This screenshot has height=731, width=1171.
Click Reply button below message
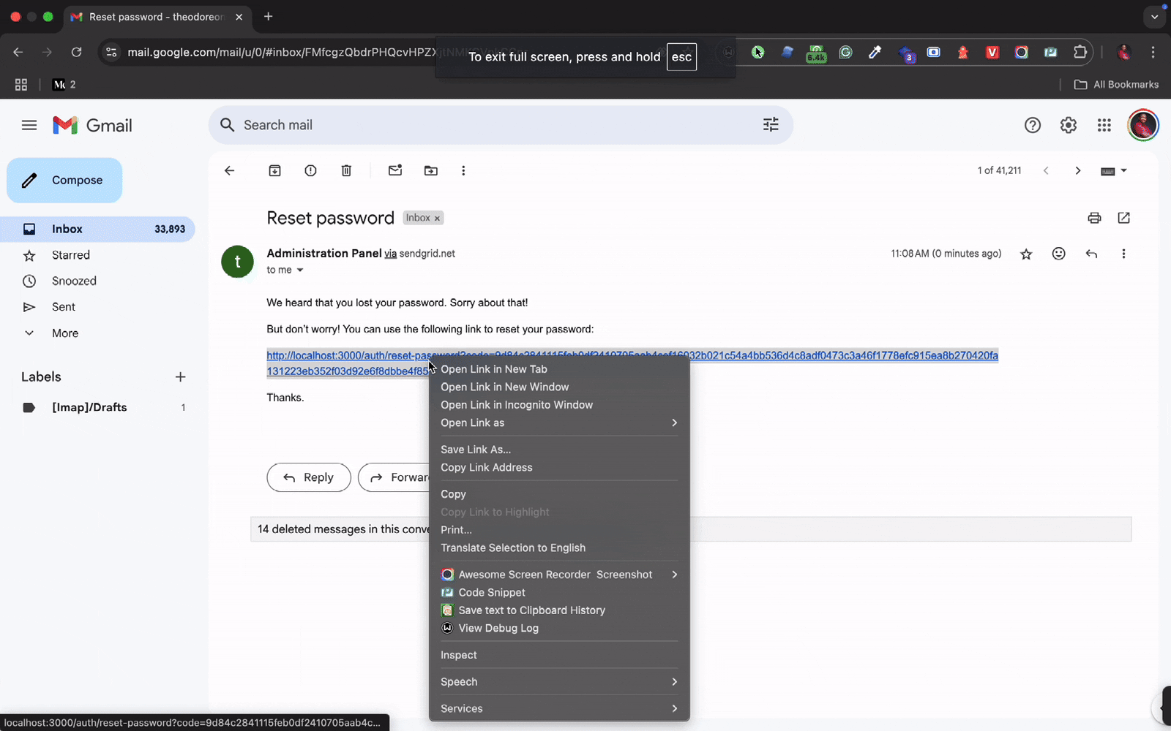(309, 477)
